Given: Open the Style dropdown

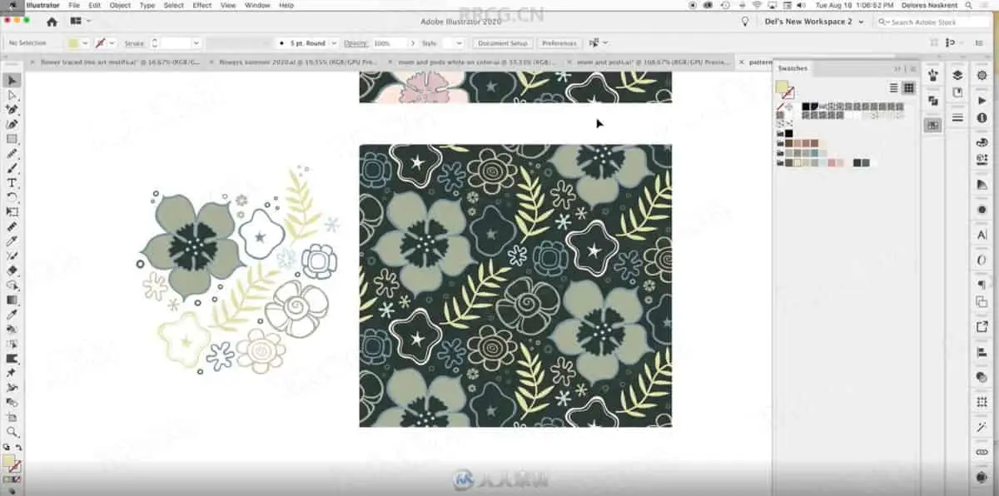Looking at the screenshot, I should [459, 42].
